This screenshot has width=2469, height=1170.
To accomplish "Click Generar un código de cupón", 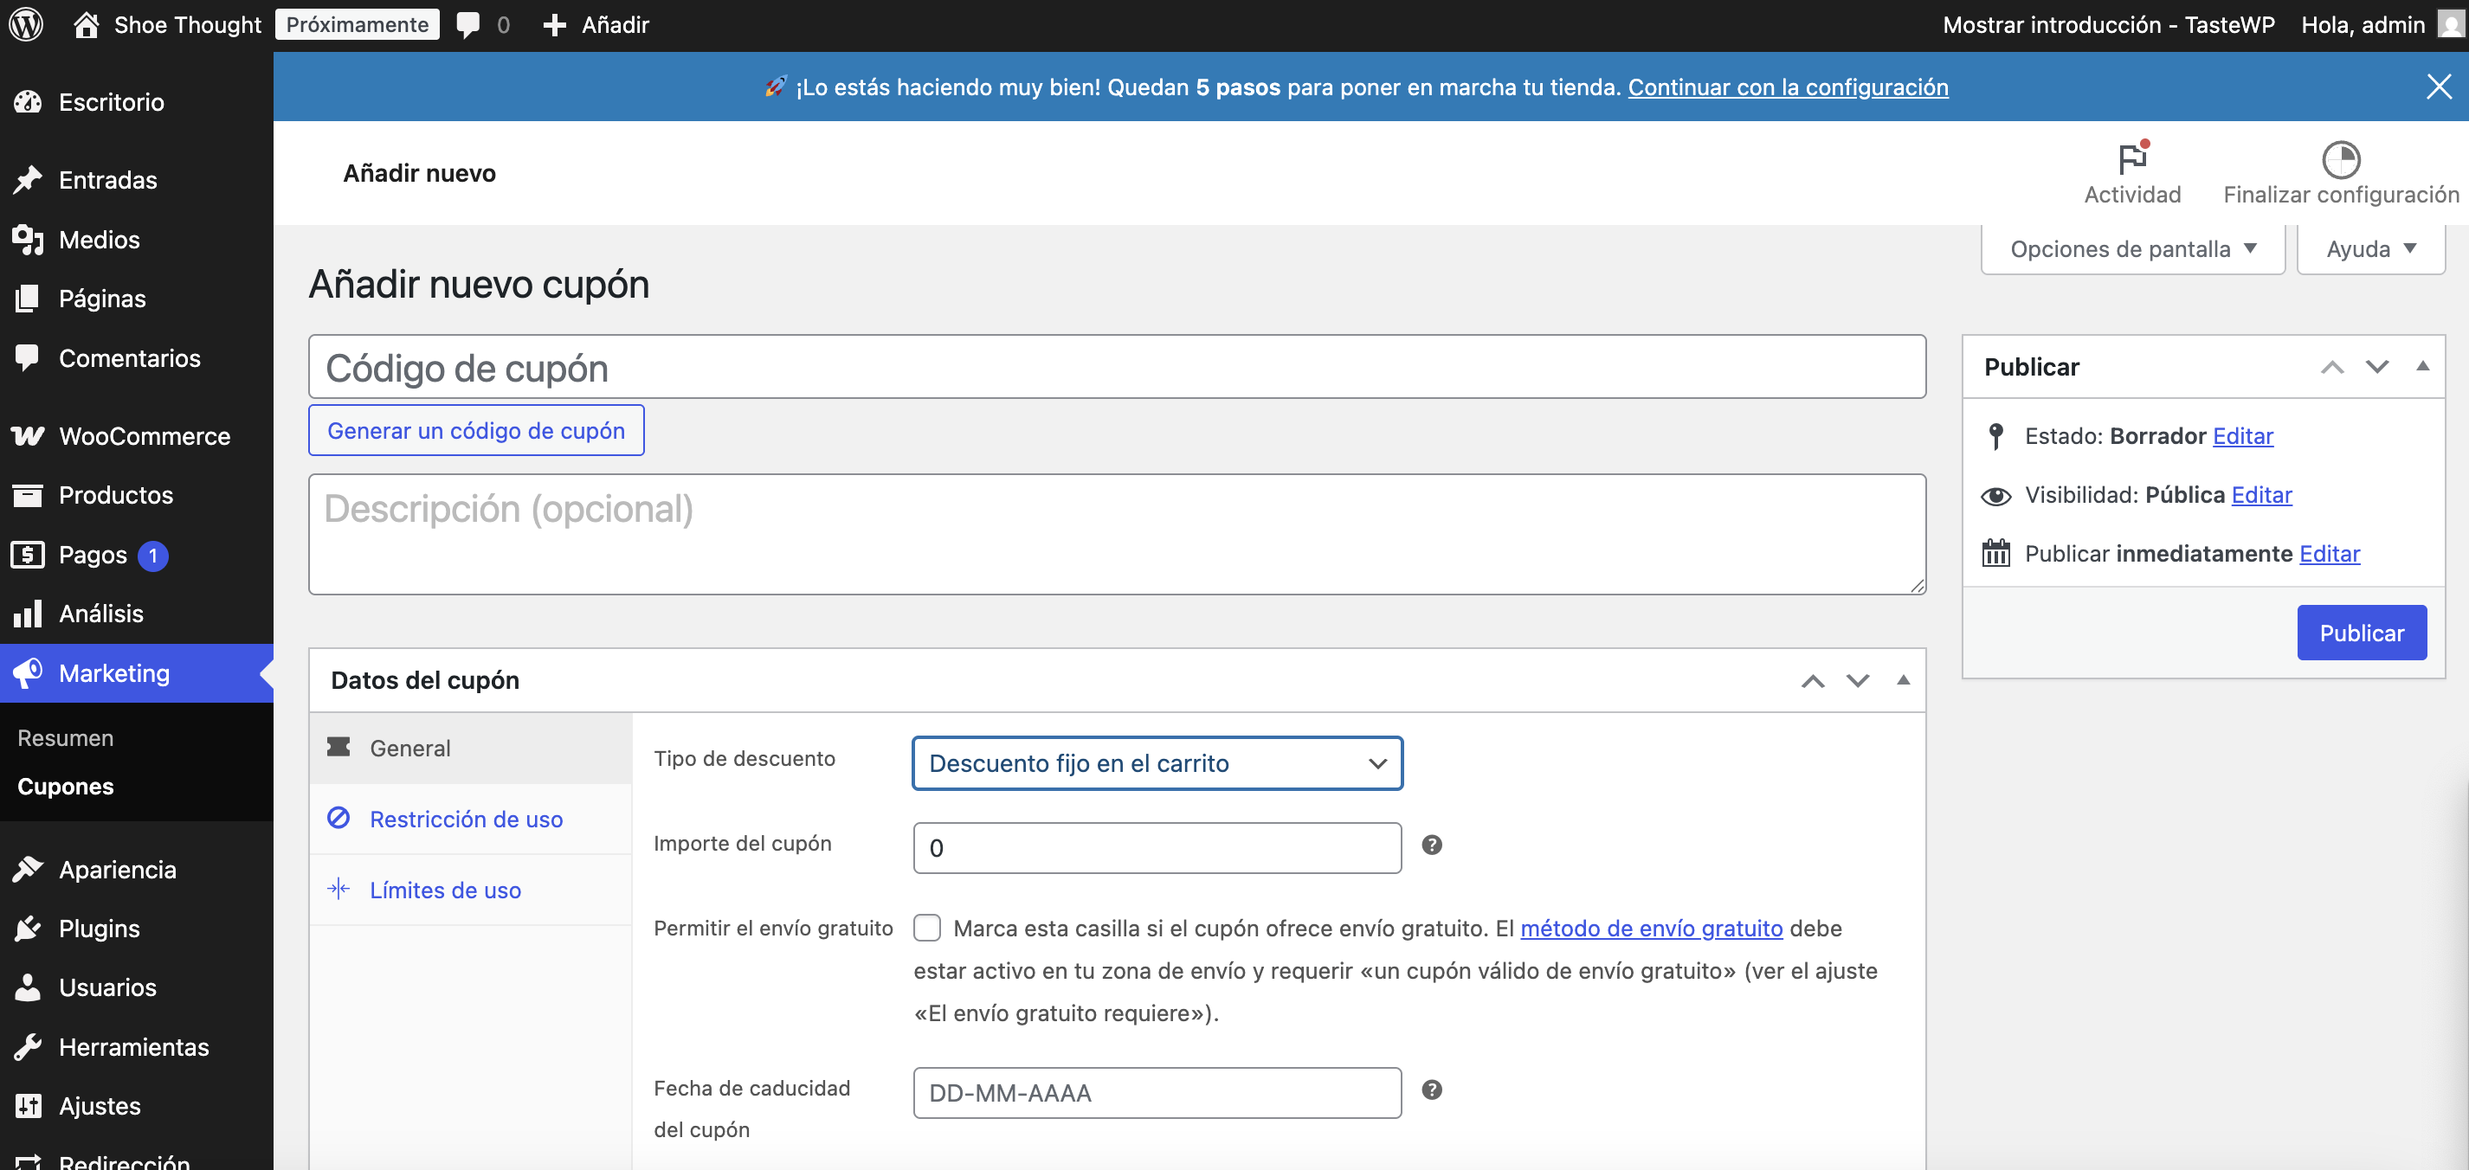I will [x=475, y=430].
